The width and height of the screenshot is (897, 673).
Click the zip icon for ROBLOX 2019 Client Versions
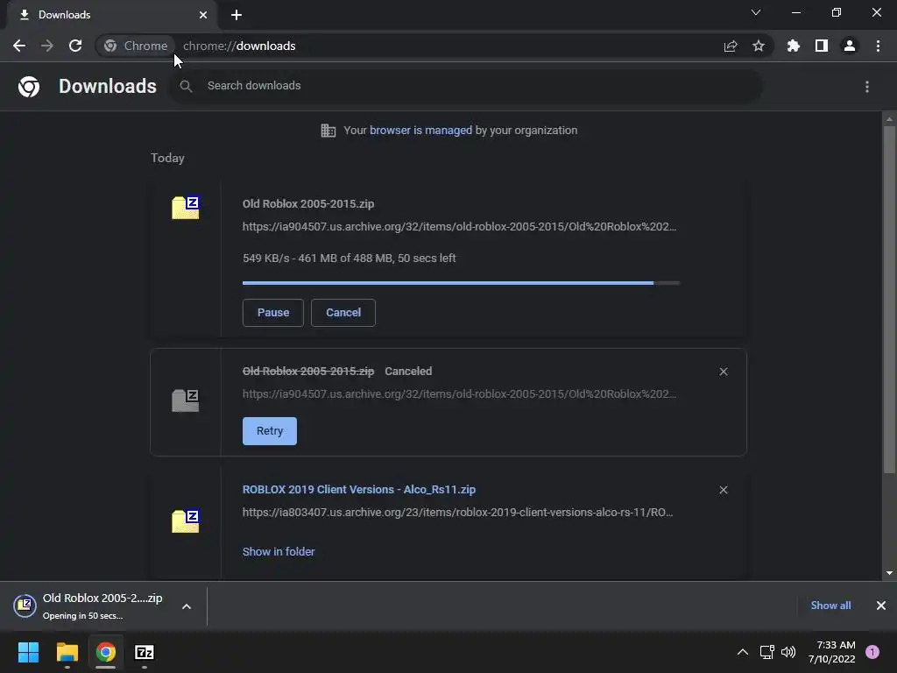186,521
